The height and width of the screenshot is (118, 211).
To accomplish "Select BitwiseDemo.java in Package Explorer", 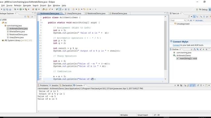I will click(x=17, y=31).
